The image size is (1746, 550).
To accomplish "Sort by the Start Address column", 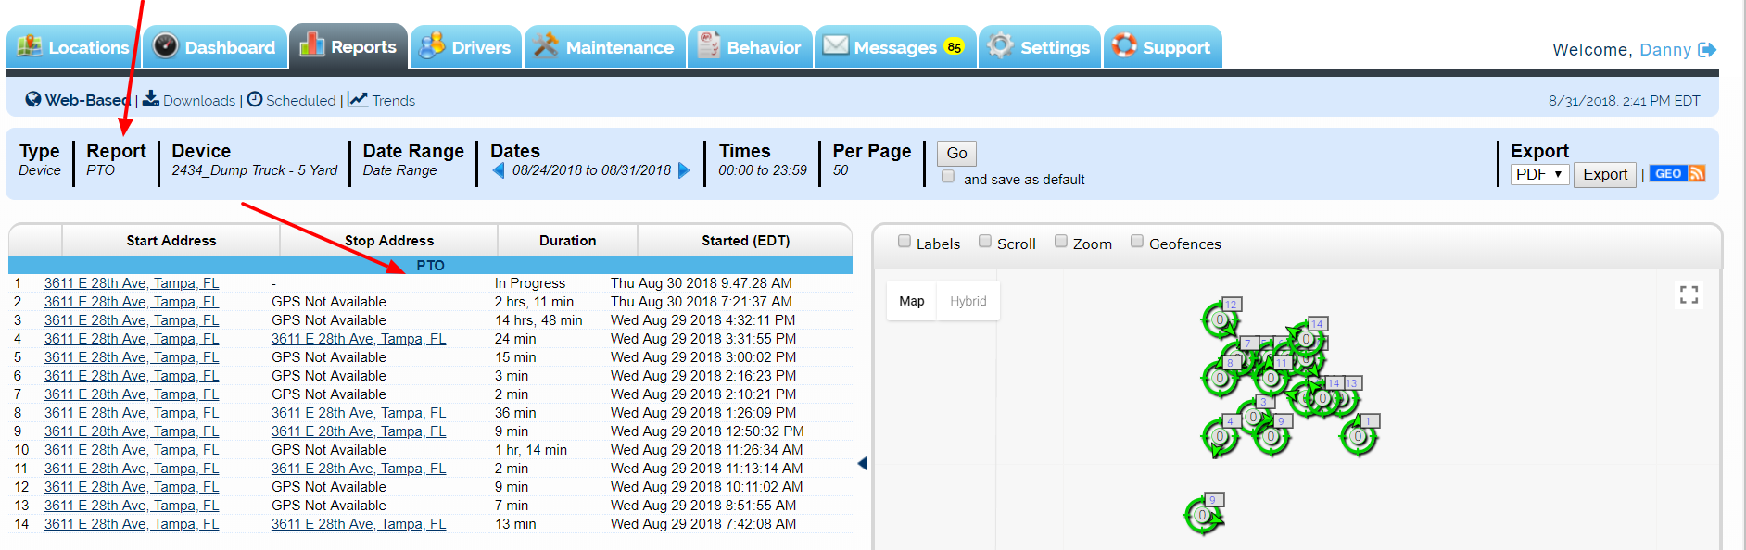I will [171, 241].
